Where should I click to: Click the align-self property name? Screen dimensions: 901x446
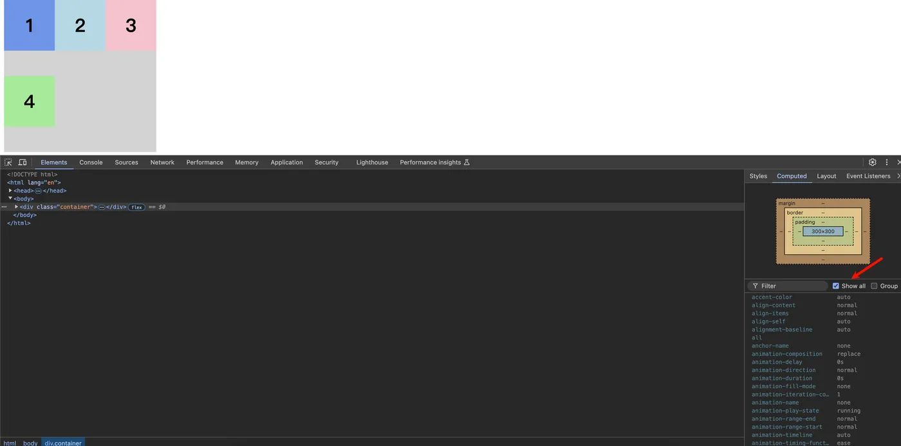[768, 321]
